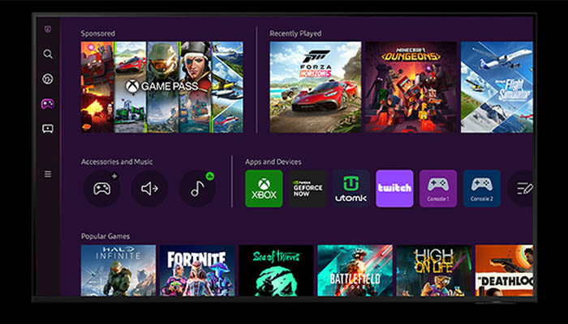Open the sponsored Game Pass banner

pos(162,87)
